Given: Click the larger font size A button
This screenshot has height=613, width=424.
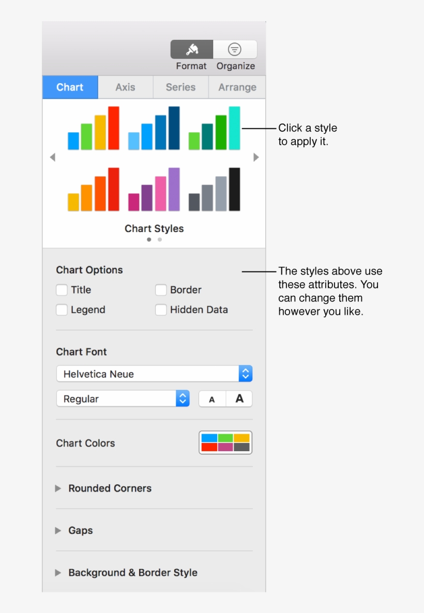Looking at the screenshot, I should coord(239,399).
